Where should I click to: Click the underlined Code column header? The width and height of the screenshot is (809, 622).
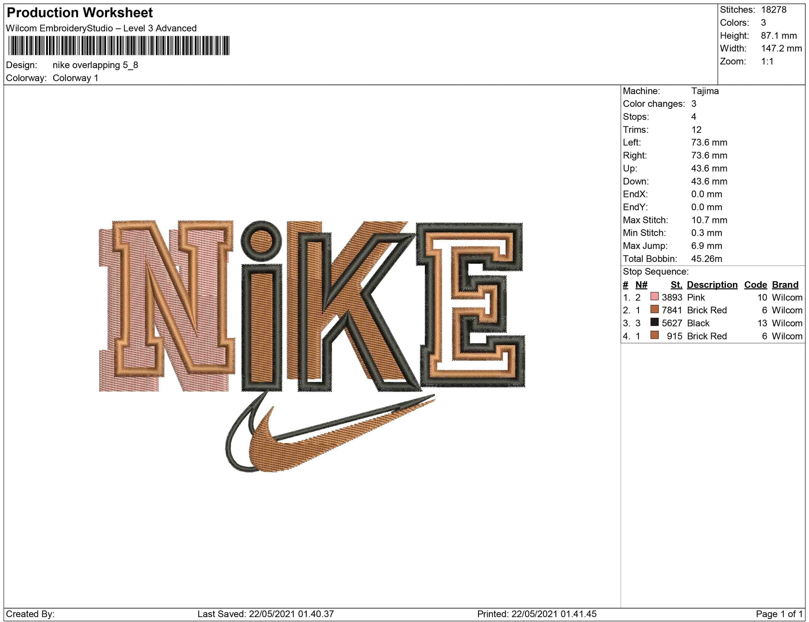[755, 285]
